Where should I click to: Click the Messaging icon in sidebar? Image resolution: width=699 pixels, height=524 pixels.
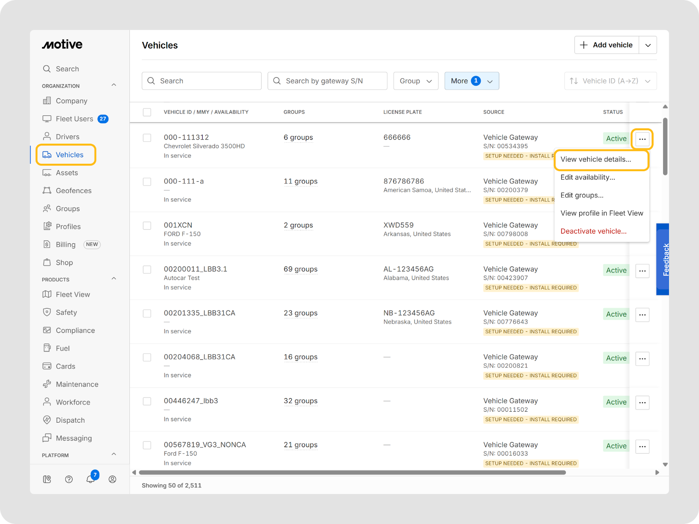point(47,438)
